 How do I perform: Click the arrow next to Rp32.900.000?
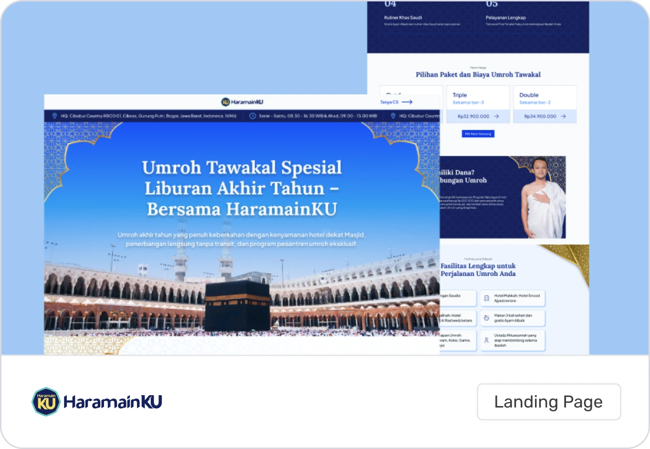click(x=496, y=116)
